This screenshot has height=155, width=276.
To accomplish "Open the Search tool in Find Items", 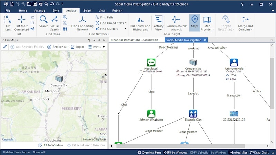I will coord(44,22).
